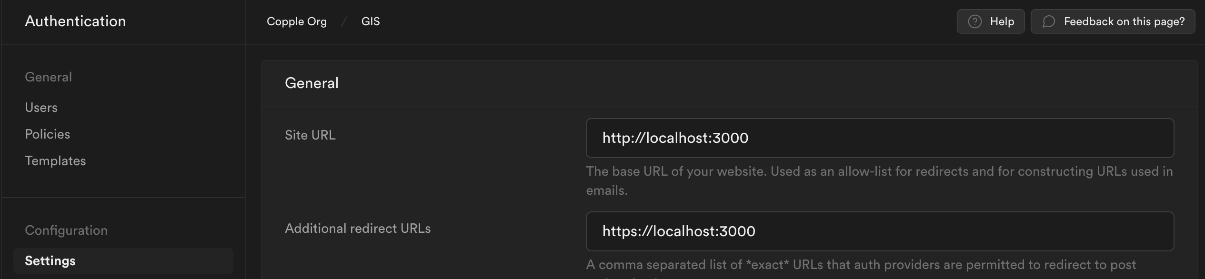The width and height of the screenshot is (1205, 279).
Task: Open the Help menu
Action: click(990, 21)
